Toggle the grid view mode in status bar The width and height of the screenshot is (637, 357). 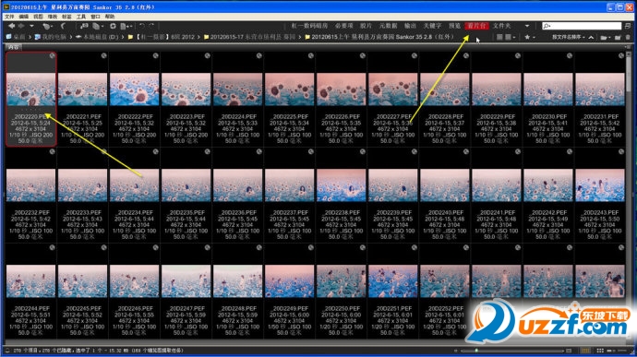pos(600,351)
